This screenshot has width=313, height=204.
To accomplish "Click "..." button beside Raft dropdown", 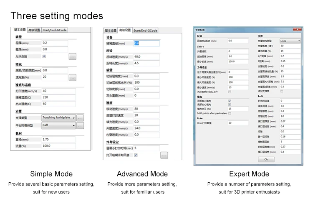I will tap(80, 125).
